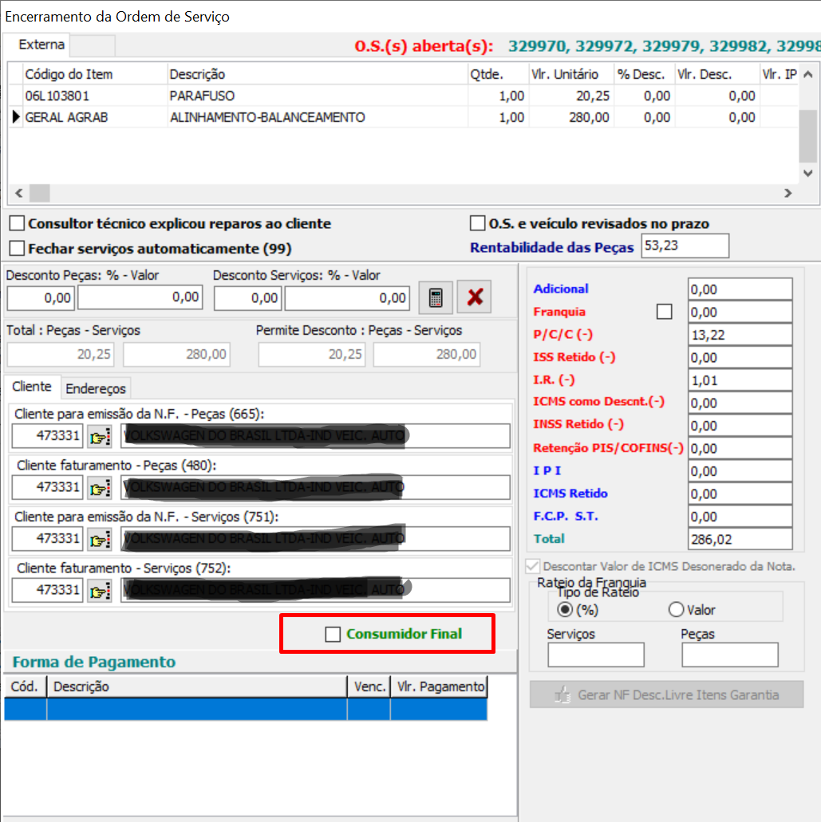
Task: Click the Desconto Peças percent field
Action: tap(41, 298)
